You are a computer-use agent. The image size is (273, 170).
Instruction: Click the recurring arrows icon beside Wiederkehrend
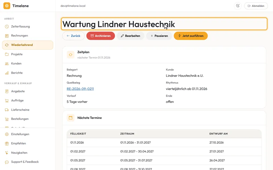pyautogui.click(x=7, y=45)
